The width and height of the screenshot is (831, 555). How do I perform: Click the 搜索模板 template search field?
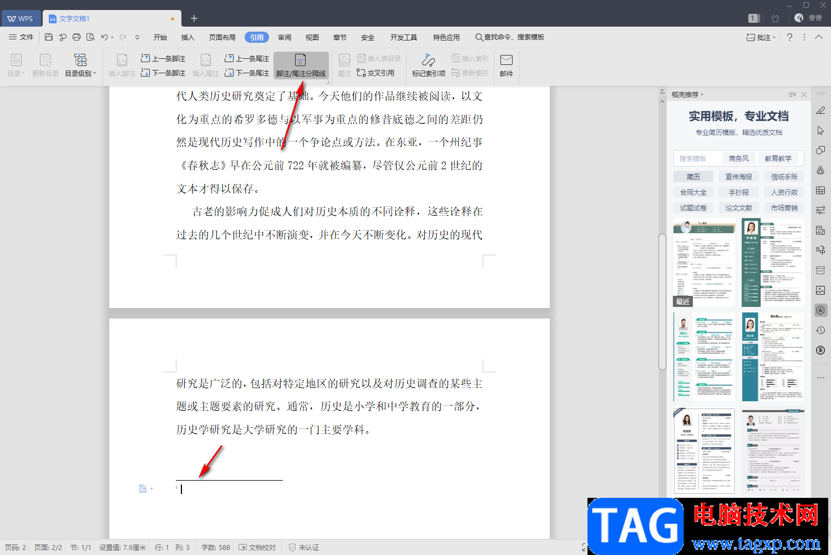[x=696, y=158]
